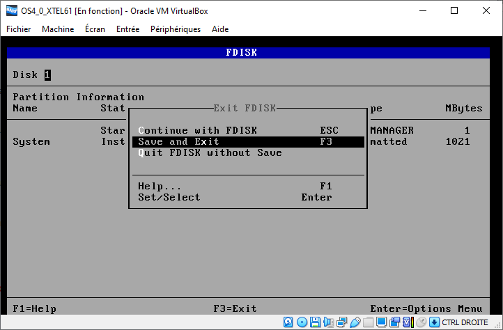
Task: Open the USB devices status icon
Action: pos(355,322)
